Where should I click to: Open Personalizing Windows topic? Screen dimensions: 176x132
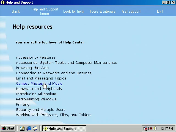pyautogui.click(x=36, y=99)
